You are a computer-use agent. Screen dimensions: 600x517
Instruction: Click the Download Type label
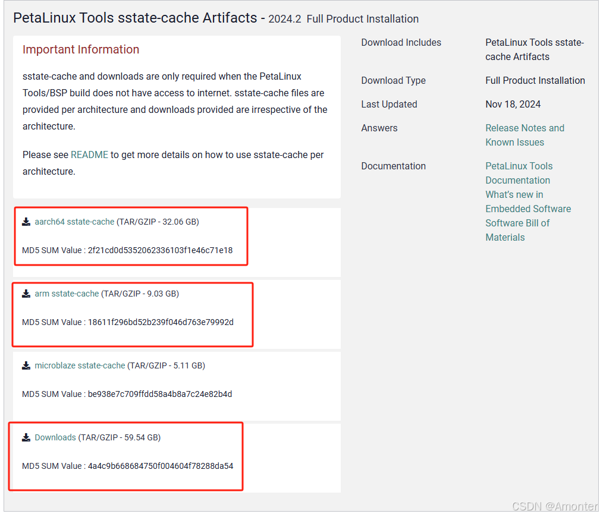coord(394,81)
